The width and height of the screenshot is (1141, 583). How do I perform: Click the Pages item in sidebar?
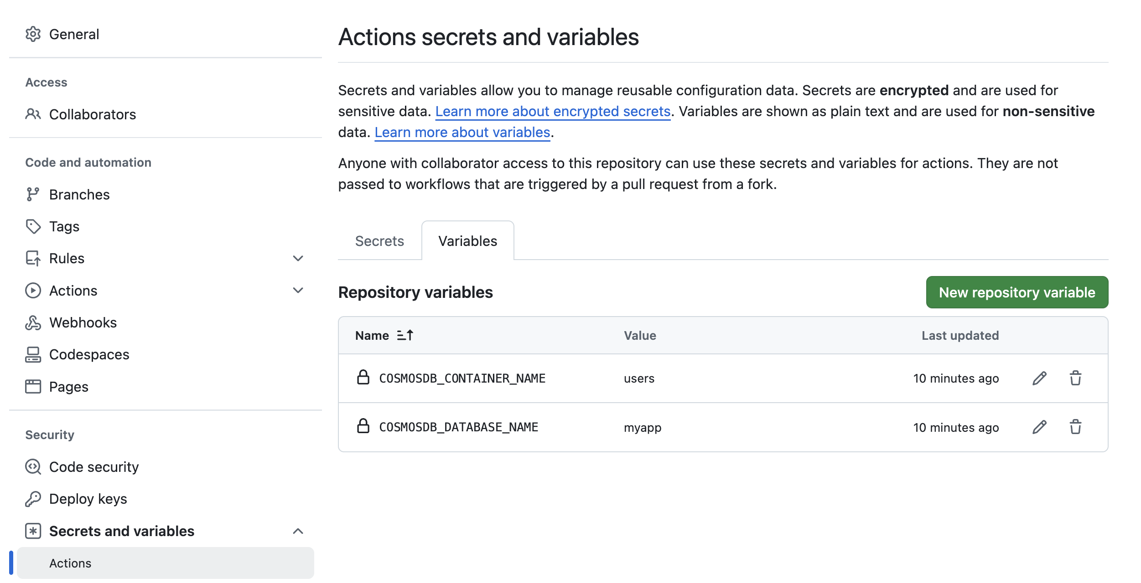tap(33, 386)
